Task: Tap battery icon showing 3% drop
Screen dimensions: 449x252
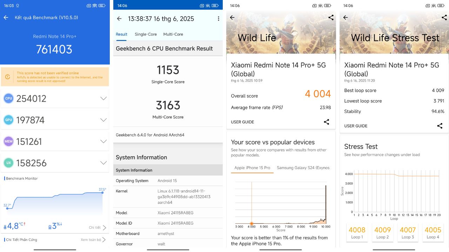Action: pos(50,227)
